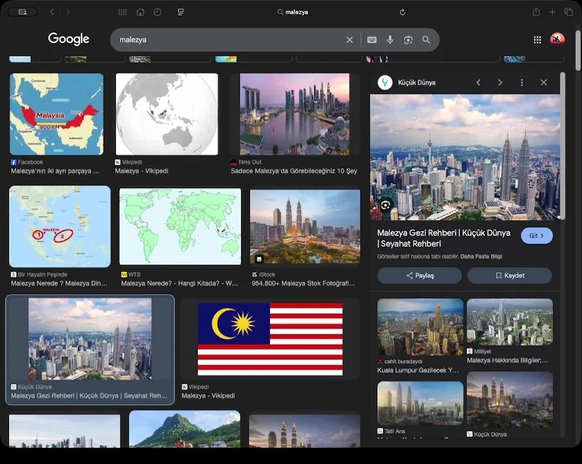Open the Facebook Malaysia map thumbnail
Screen dimensions: 582x464
coord(57,114)
